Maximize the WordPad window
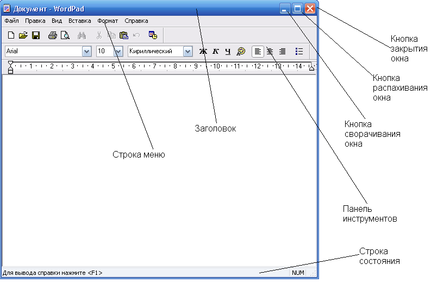This screenshot has height=283, width=431. click(x=297, y=9)
